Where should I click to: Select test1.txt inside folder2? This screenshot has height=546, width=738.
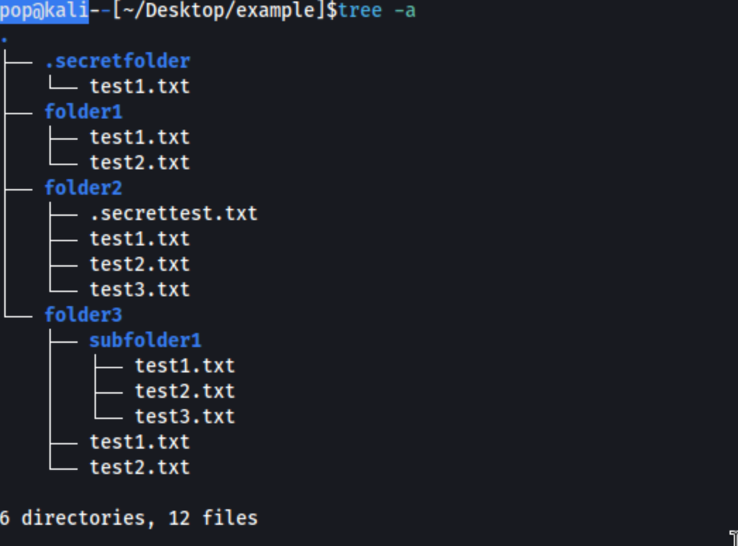(140, 239)
